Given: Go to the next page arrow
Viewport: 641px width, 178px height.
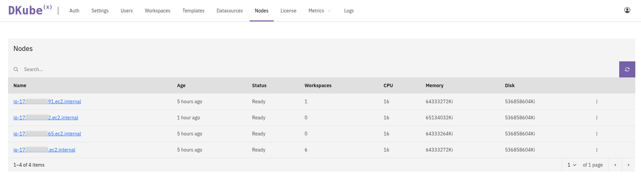Looking at the screenshot, I should click(628, 165).
